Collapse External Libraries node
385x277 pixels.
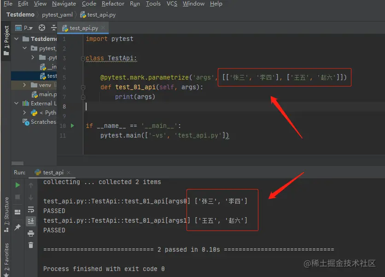[x=17, y=103]
